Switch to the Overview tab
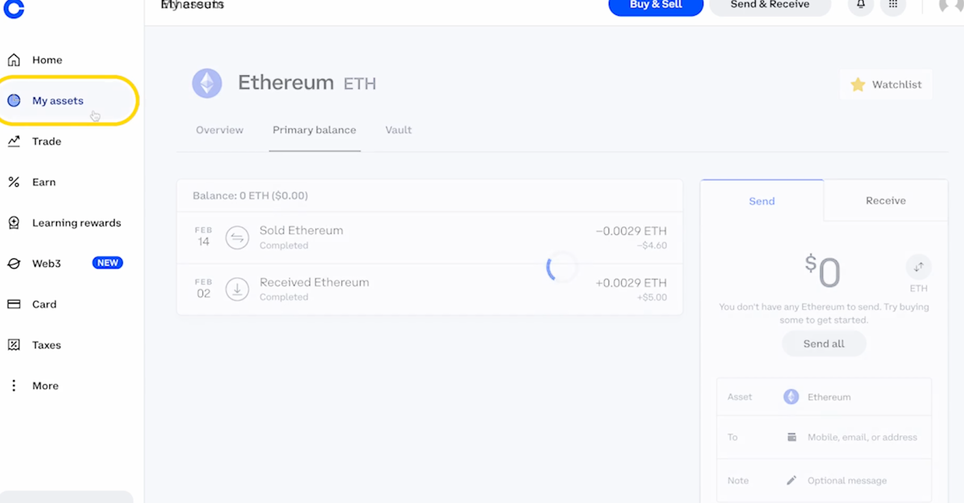Image resolution: width=964 pixels, height=503 pixels. (x=219, y=130)
